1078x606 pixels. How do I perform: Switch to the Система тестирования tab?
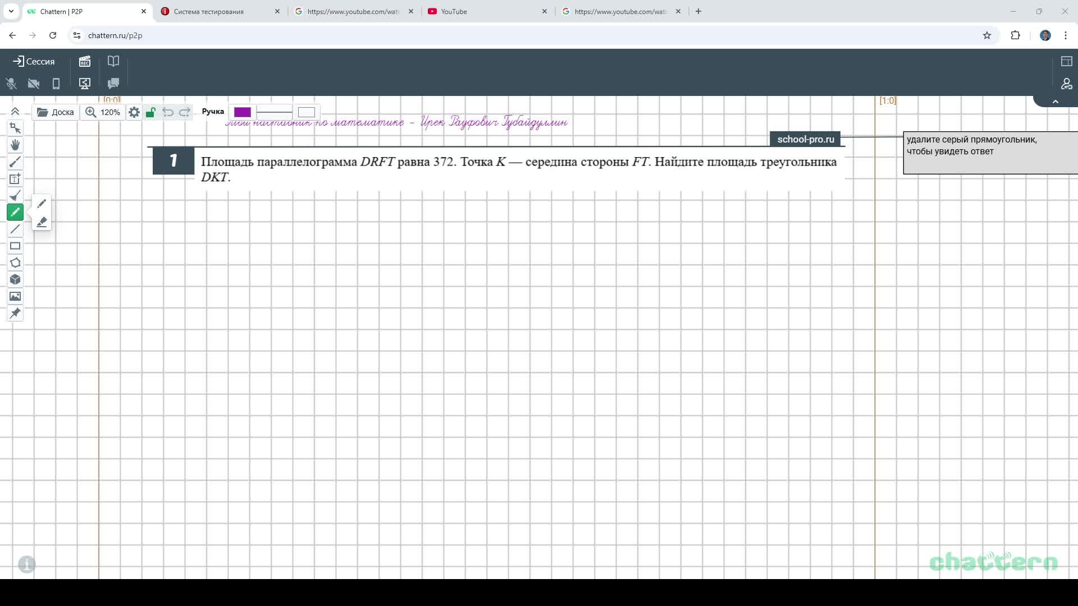click(x=221, y=11)
